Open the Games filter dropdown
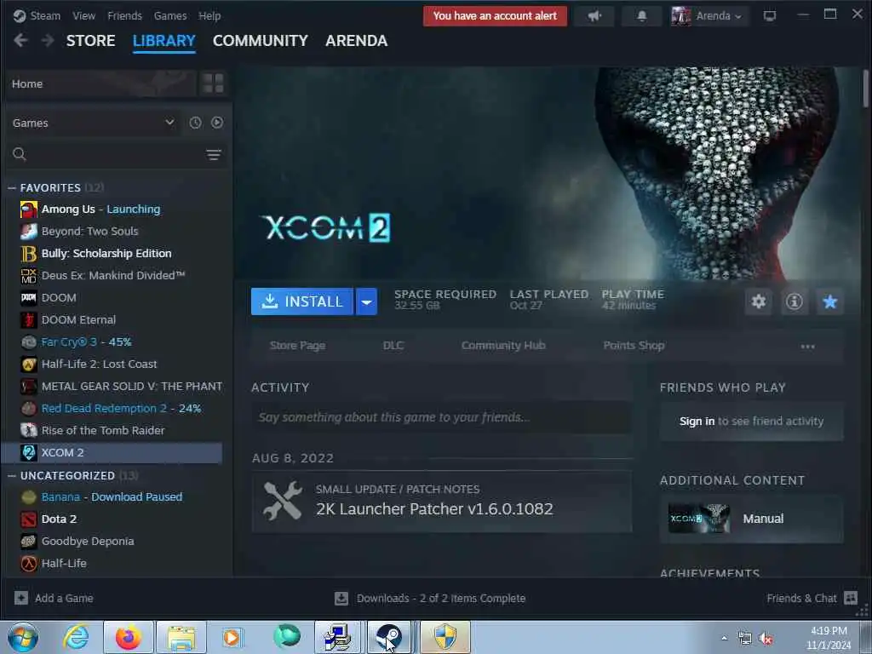The height and width of the screenshot is (654, 872). pyautogui.click(x=94, y=123)
